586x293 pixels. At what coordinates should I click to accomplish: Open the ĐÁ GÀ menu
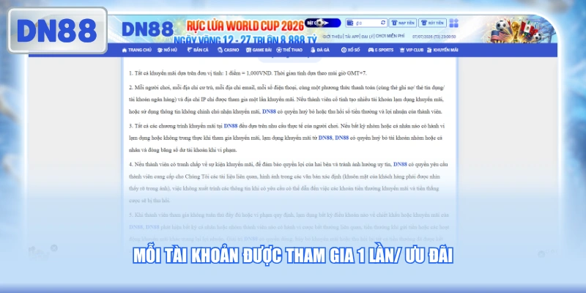320,50
